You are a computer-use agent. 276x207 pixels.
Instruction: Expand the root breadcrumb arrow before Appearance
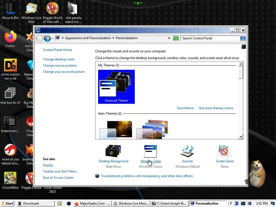tap(63, 38)
